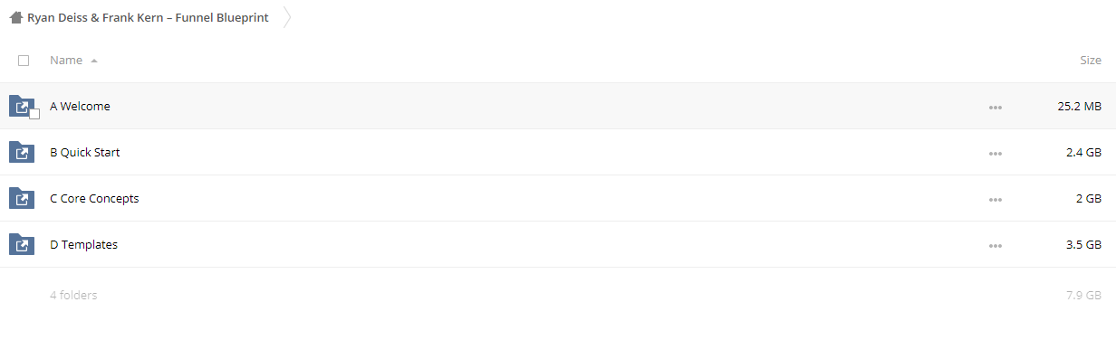Viewport: 1116px width, 340px height.
Task: Sort the list by the Size column
Action: (x=1091, y=61)
